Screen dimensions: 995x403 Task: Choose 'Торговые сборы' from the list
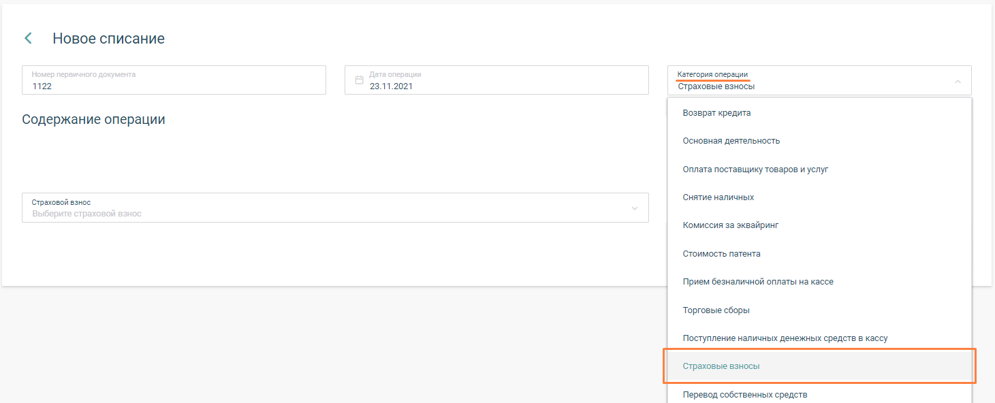(819, 310)
